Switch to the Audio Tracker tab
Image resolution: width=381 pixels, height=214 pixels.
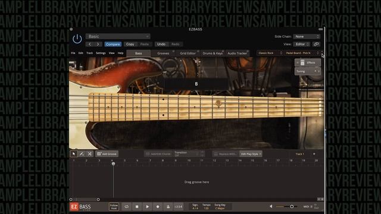237,53
